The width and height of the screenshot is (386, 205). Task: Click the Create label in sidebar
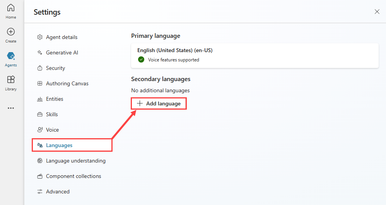pyautogui.click(x=11, y=41)
